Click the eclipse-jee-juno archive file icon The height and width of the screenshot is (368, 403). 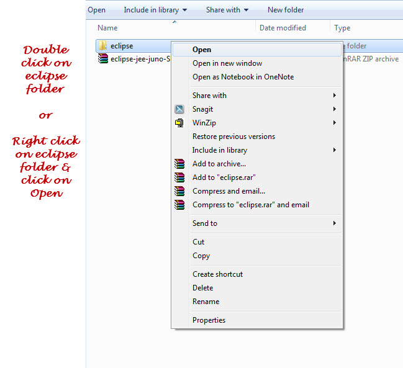(103, 58)
